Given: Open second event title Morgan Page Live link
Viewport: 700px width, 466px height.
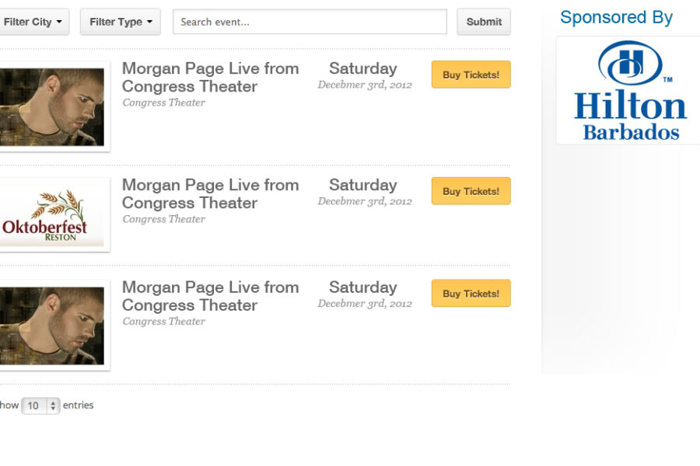Looking at the screenshot, I should [210, 193].
